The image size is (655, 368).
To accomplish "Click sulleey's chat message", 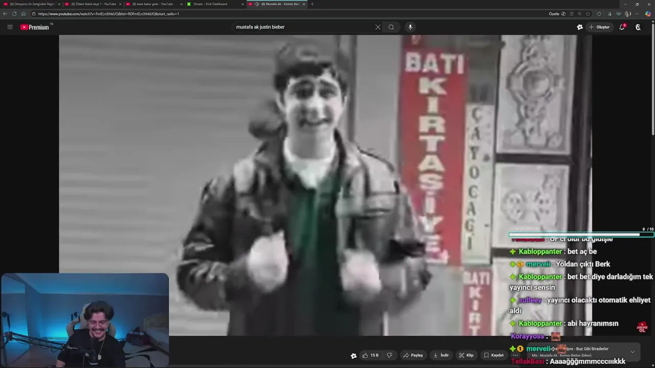I will (x=580, y=305).
